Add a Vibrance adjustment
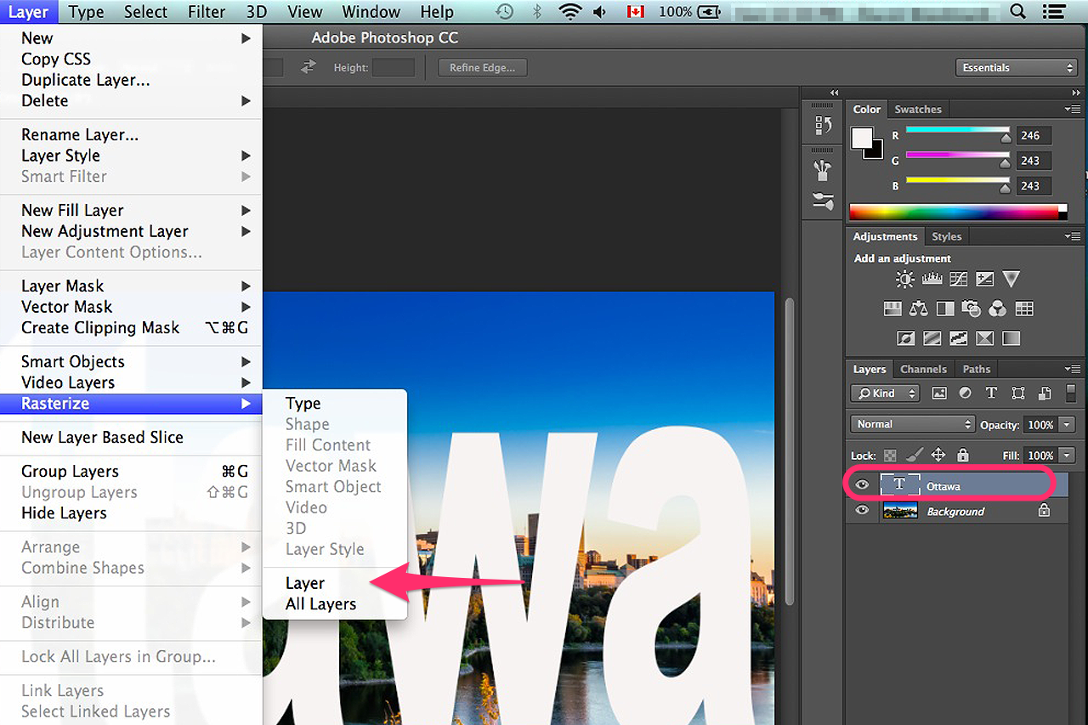1088x725 pixels. click(1011, 279)
